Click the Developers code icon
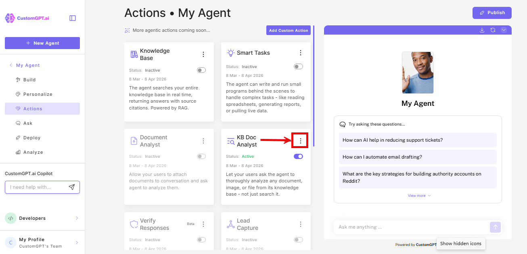This screenshot has height=254, width=527. [x=10, y=218]
